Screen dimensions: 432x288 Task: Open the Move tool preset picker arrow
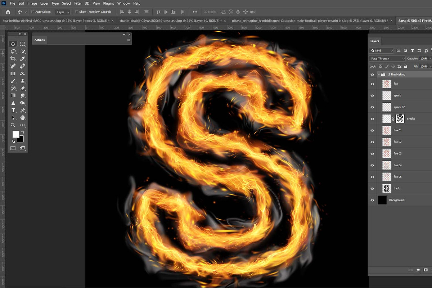pos(26,12)
